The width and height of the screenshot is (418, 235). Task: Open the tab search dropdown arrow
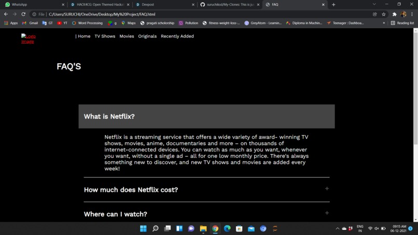[x=374, y=4]
